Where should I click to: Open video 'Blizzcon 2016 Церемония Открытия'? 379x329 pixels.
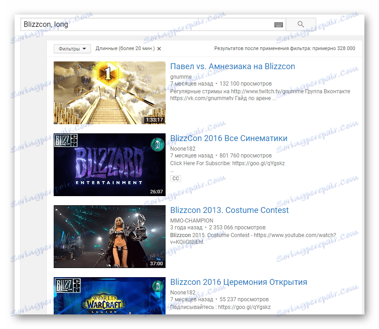pyautogui.click(x=238, y=282)
